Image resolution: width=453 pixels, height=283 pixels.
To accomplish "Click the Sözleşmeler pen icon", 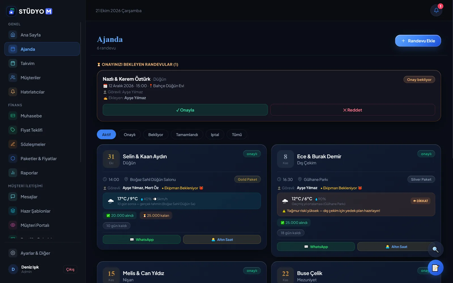I will tap(13, 144).
